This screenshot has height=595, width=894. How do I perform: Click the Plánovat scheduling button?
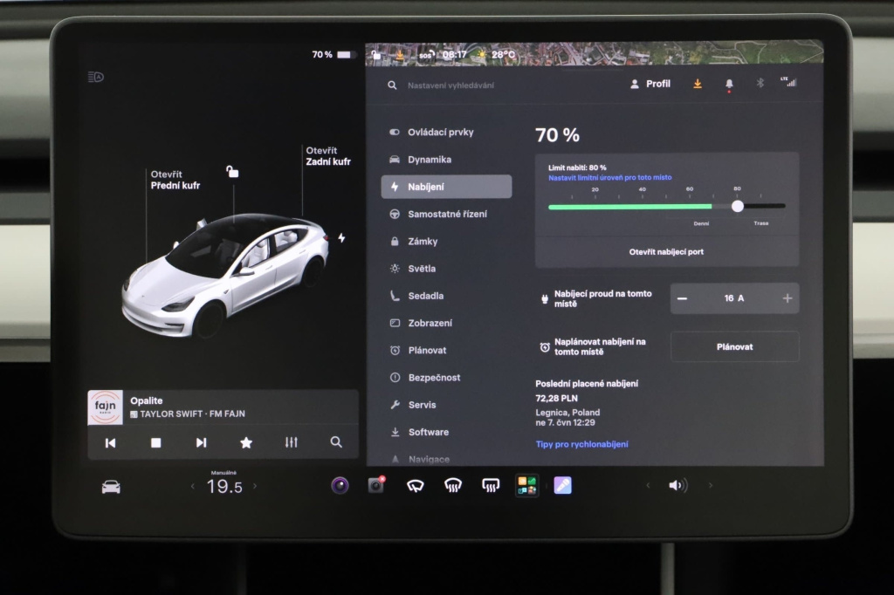pyautogui.click(x=734, y=346)
